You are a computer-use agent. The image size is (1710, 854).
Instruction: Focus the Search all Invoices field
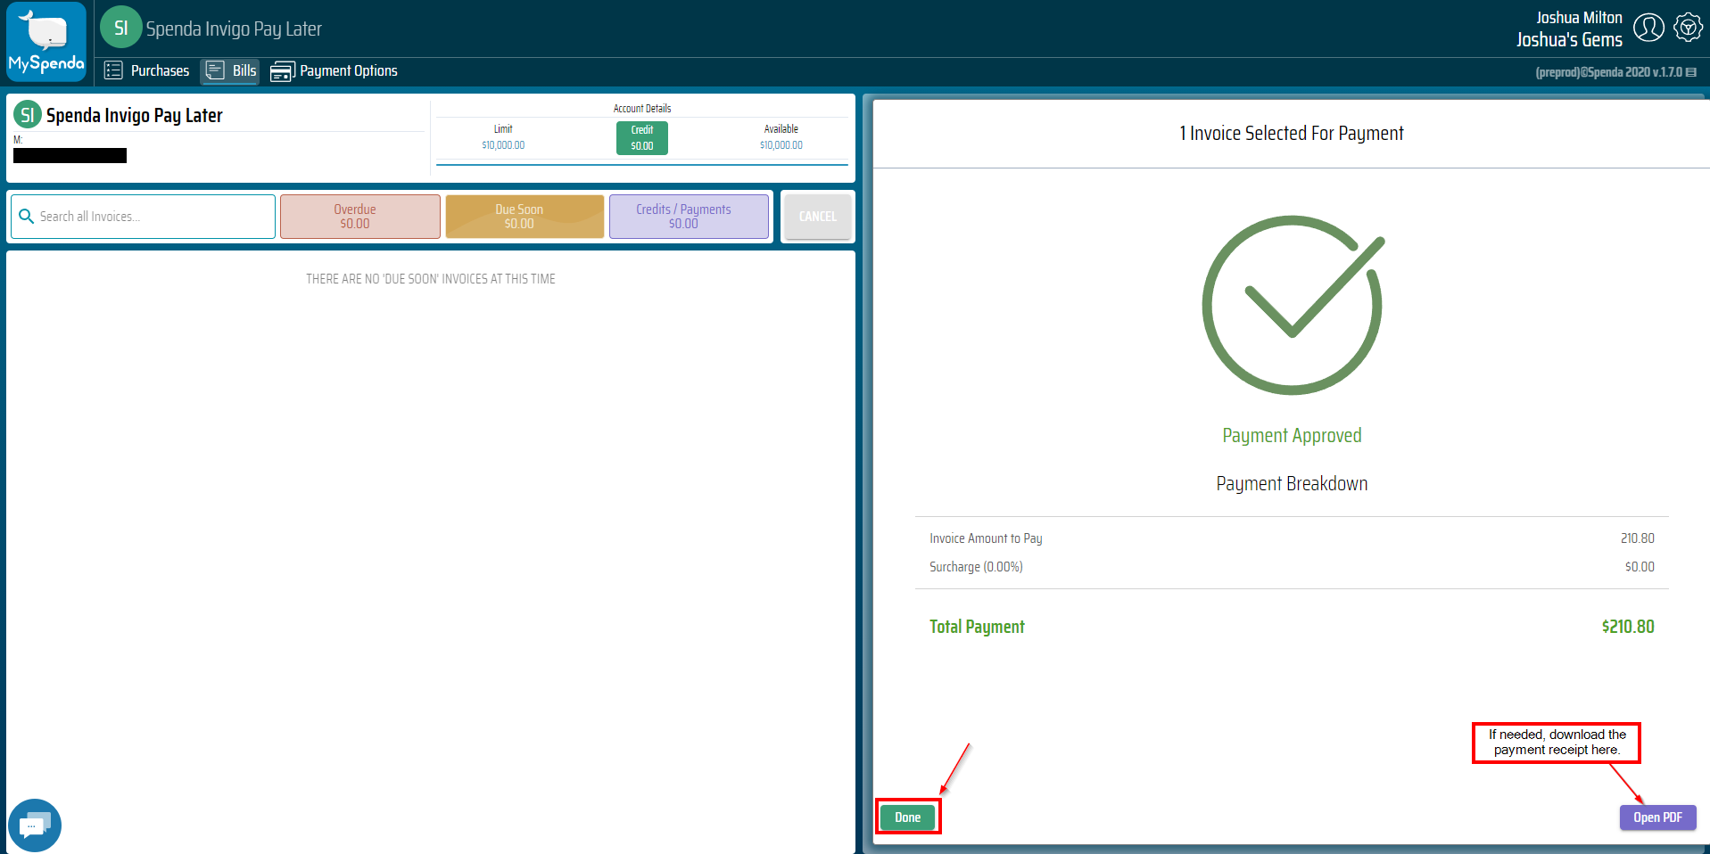[x=143, y=217]
